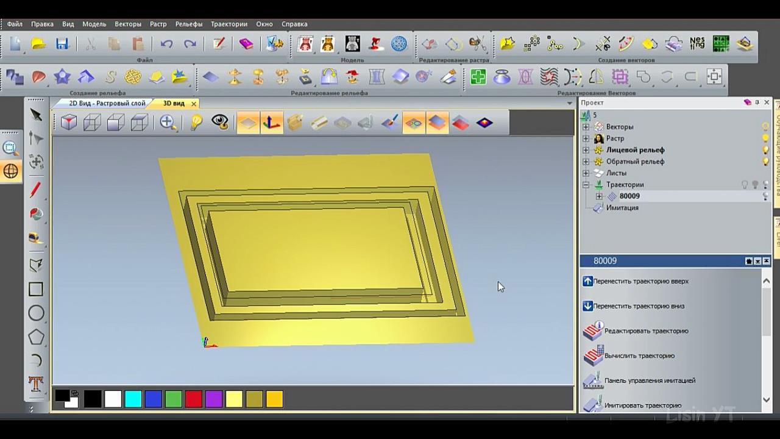The height and width of the screenshot is (439, 780).
Task: Click Редактировать траекторию
Action: (x=646, y=331)
